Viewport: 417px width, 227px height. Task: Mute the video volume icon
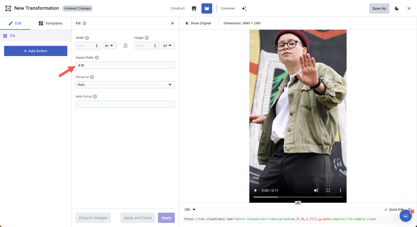pos(316,190)
